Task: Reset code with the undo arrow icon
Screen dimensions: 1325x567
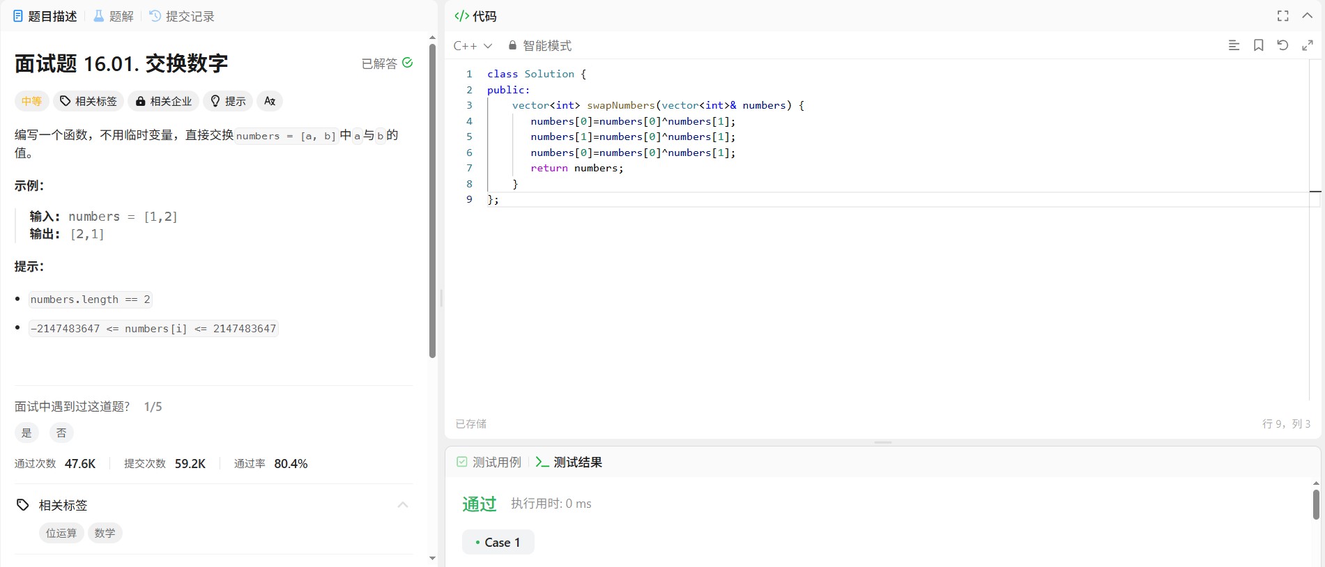Action: point(1282,45)
